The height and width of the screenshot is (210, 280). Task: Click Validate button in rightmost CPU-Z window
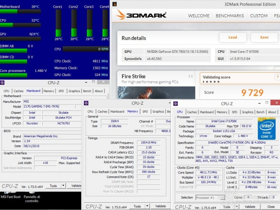250,207
